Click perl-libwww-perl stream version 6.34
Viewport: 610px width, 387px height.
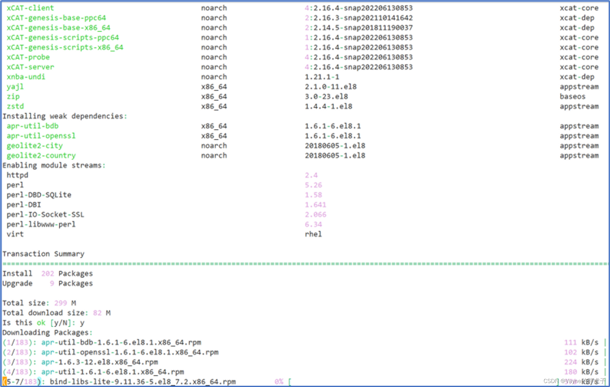(x=314, y=224)
